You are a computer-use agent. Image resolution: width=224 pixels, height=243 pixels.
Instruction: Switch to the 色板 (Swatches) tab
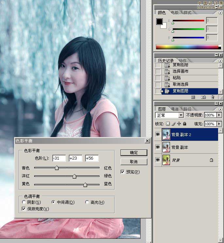[x=175, y=13]
